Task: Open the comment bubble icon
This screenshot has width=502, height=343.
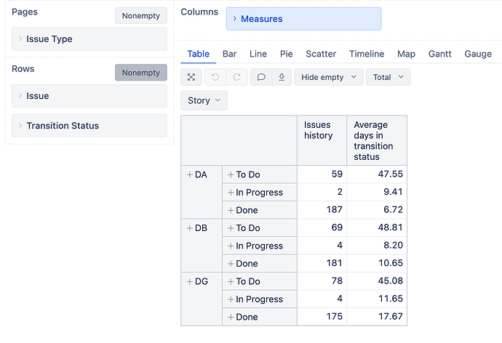Action: click(261, 77)
